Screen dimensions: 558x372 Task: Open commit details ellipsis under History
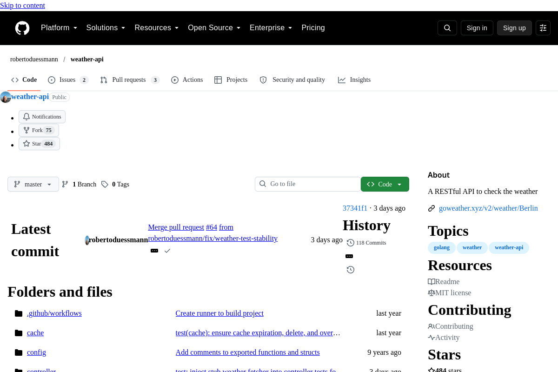[349, 256]
